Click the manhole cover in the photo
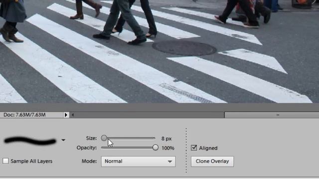Image resolution: width=319 pixels, height=179 pixels. point(184,48)
